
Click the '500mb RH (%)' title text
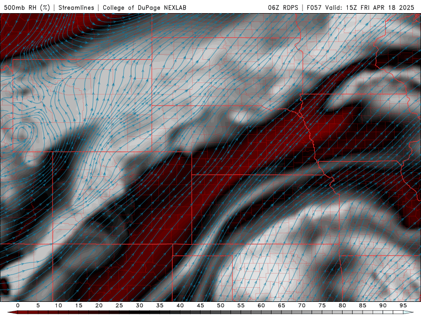tap(27, 7)
